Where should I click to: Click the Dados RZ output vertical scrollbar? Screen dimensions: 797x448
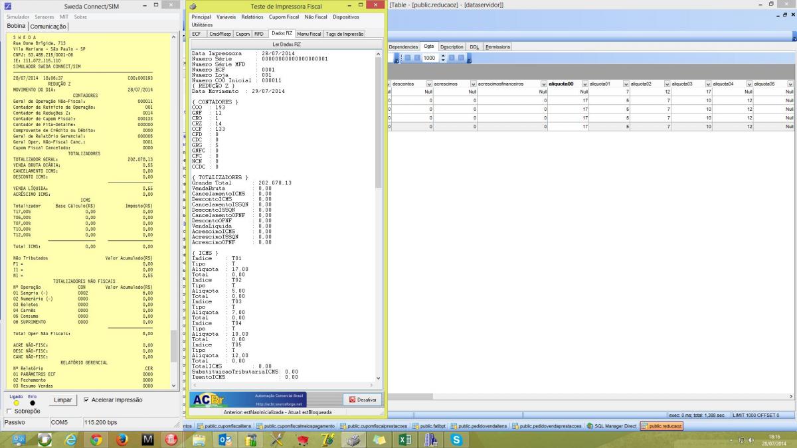pyautogui.click(x=380, y=216)
